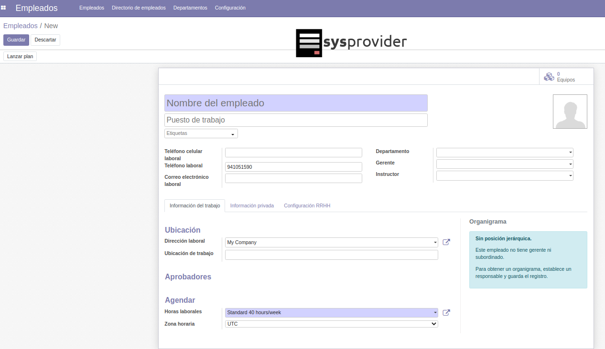Click the Equipos cubes icon

549,76
